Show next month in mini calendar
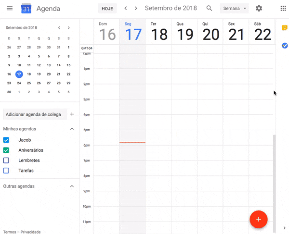The width and height of the screenshot is (289, 234). 69,28
